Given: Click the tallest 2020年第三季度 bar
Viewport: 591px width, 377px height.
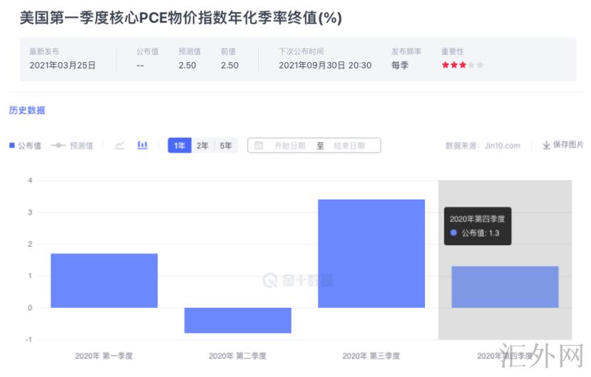Looking at the screenshot, I should [371, 254].
